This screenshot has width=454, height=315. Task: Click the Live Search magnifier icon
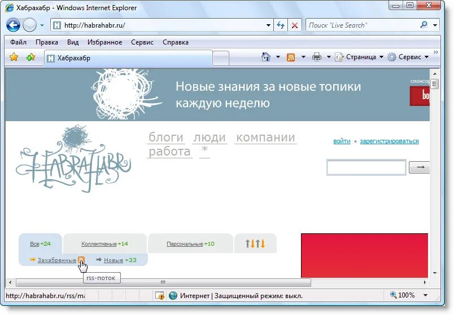click(x=424, y=25)
